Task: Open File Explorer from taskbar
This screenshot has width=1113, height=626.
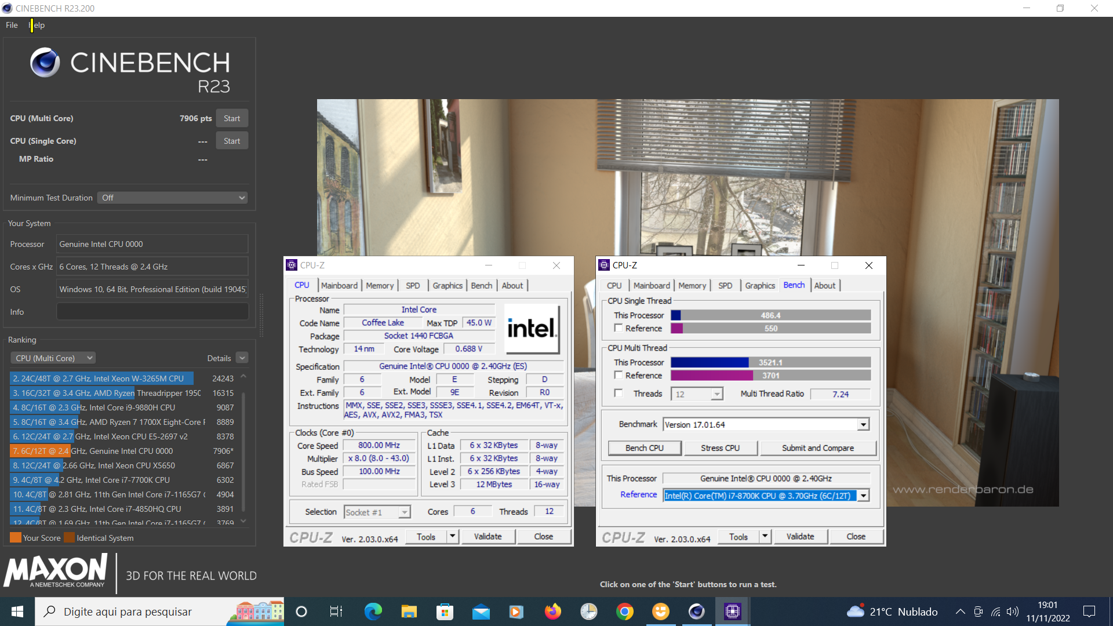Action: [x=409, y=612]
